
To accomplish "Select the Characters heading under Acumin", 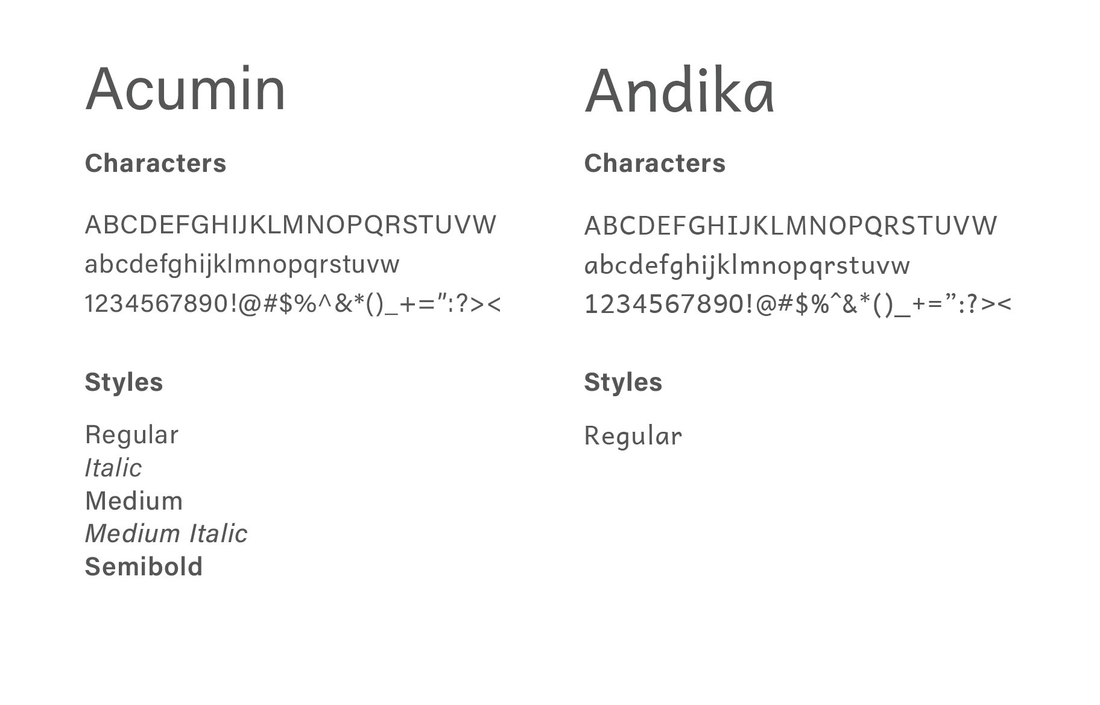I will (156, 163).
